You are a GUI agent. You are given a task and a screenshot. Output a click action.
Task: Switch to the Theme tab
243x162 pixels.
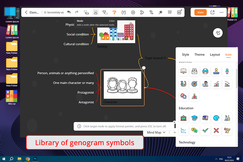(x=199, y=55)
